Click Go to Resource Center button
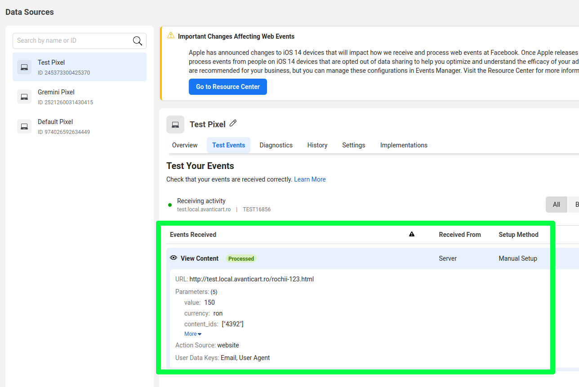Image resolution: width=579 pixels, height=387 pixels. click(228, 87)
